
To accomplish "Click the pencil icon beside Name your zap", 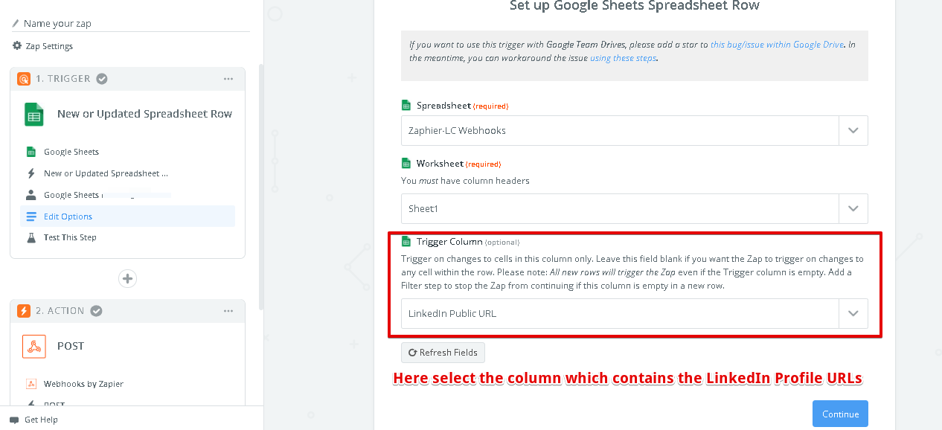I will click(16, 24).
